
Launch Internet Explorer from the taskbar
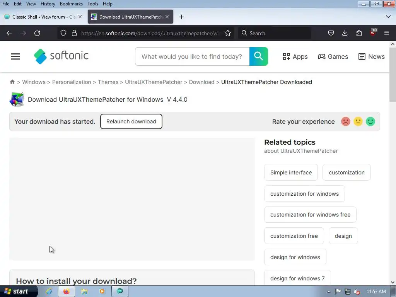pos(49,292)
